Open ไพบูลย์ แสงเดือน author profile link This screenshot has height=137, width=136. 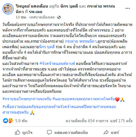[32, 6]
